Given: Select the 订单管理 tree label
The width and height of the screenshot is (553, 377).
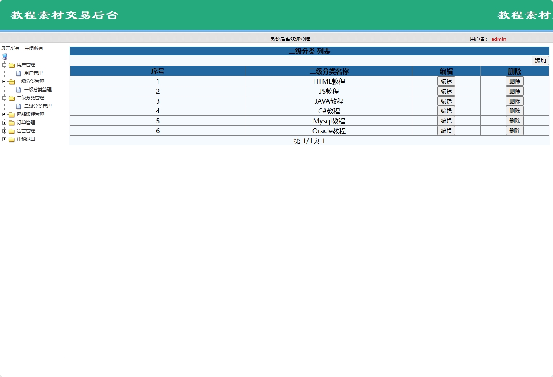Looking at the screenshot, I should click(x=26, y=123).
